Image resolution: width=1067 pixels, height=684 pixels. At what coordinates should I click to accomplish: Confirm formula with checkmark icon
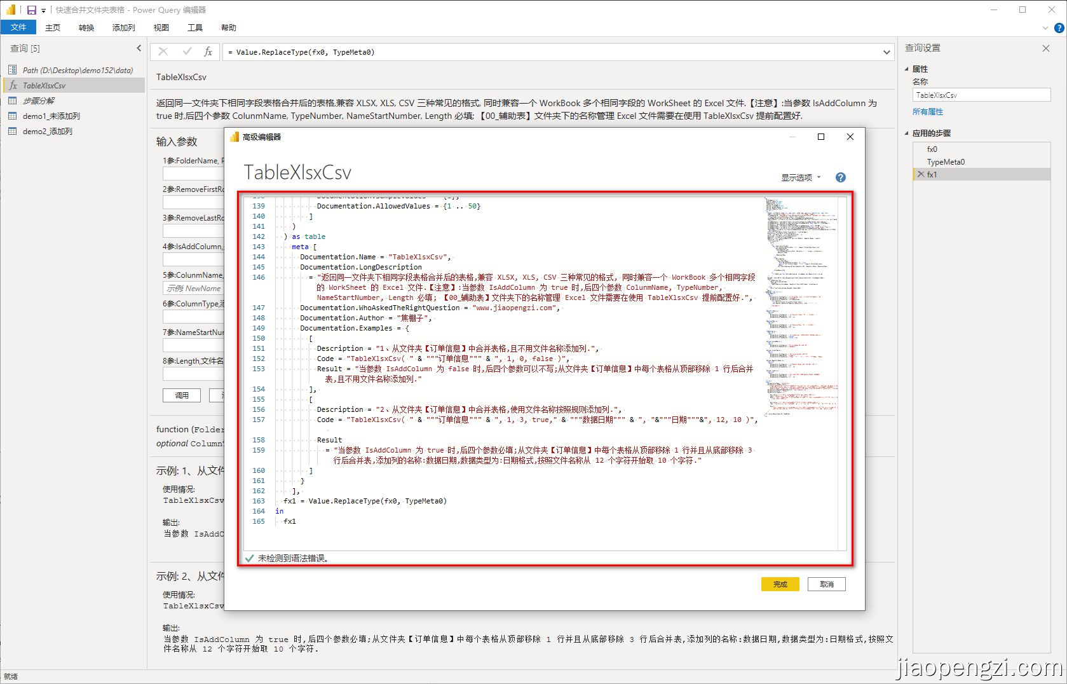click(187, 52)
